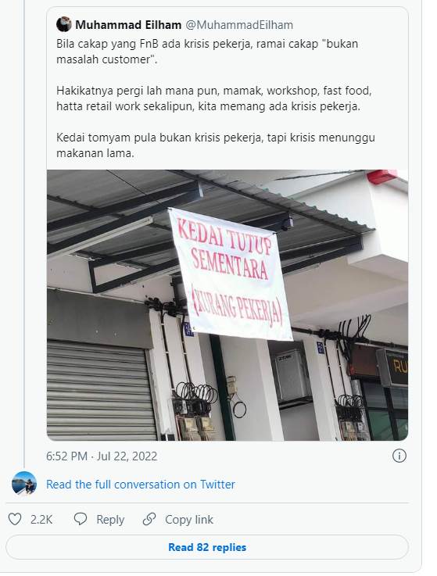
Task: Click Muhammad Eilham's profile avatar
Action: coord(64,24)
